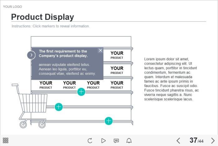Screen dimensions: 218x146
Task: Click the notification bell icon
Action: 129,141
